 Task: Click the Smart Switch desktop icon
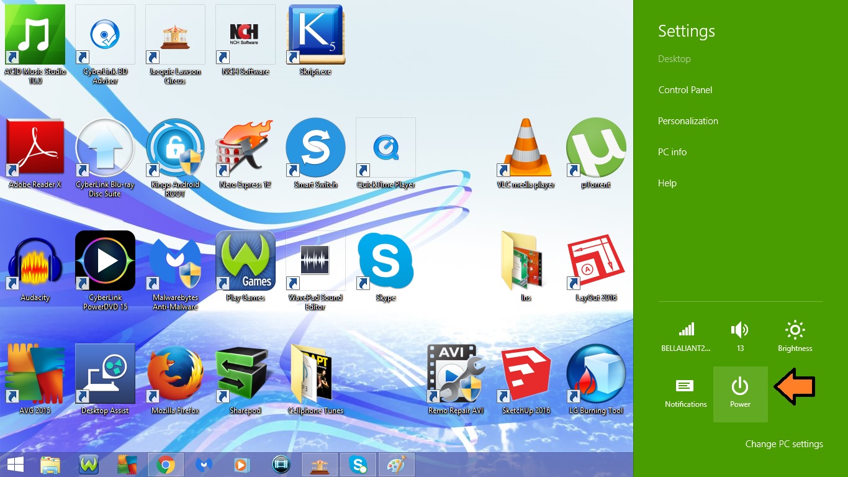tap(315, 153)
